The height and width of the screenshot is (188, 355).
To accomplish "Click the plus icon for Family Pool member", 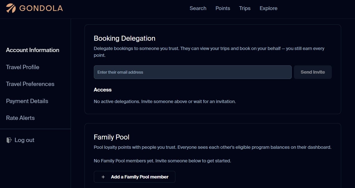I will coord(103,177).
